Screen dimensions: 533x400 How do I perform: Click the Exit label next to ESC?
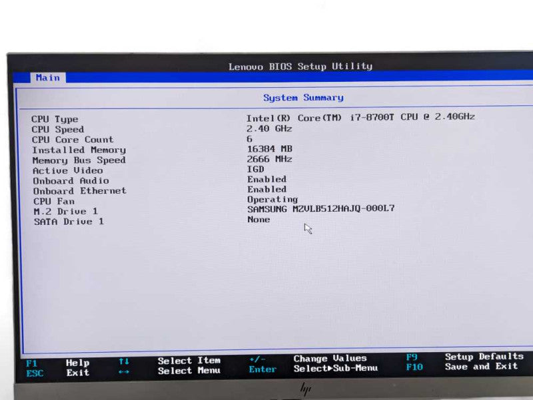[x=77, y=373]
